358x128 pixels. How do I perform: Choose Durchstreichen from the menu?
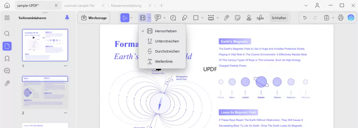(x=162, y=51)
